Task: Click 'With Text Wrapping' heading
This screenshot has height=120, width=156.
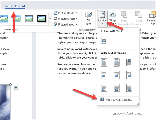Action: pyautogui.click(x=114, y=53)
